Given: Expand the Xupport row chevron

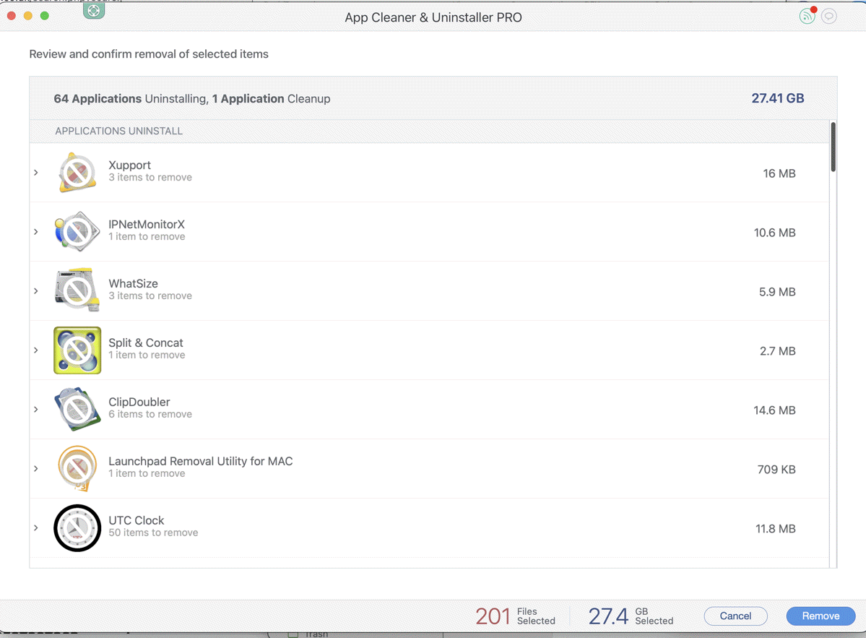Looking at the screenshot, I should click(36, 173).
